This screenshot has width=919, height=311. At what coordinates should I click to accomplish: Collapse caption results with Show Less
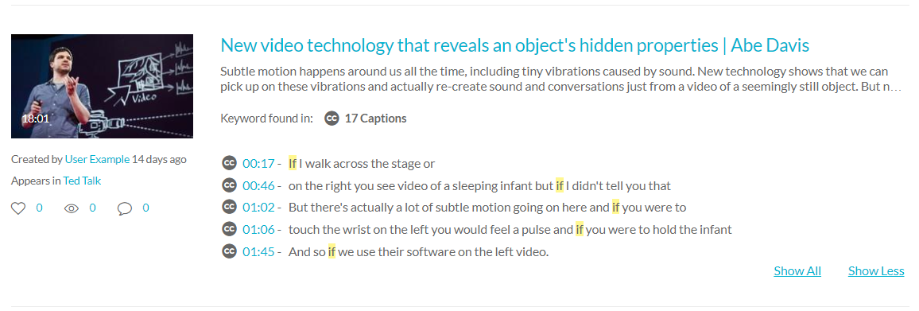875,271
